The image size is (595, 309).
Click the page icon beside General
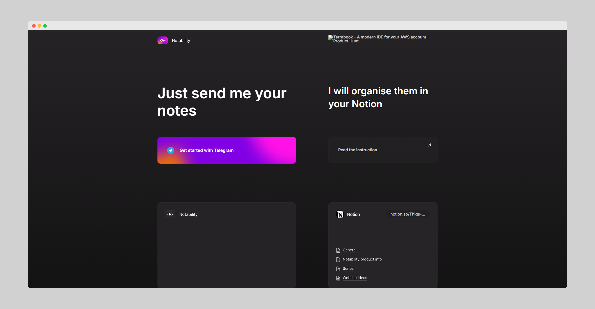(338, 250)
